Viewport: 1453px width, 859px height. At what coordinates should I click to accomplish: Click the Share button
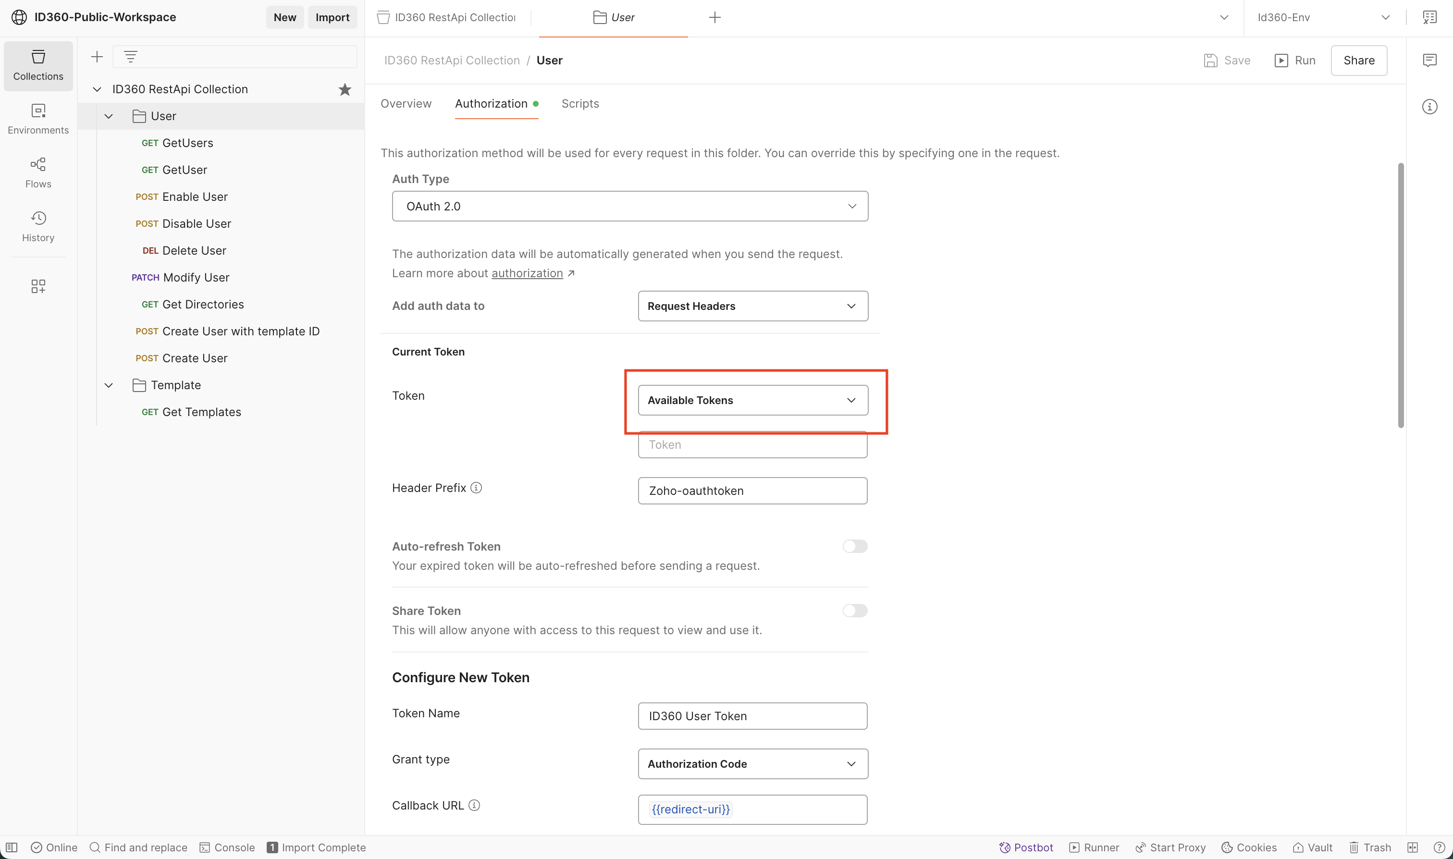tap(1359, 60)
